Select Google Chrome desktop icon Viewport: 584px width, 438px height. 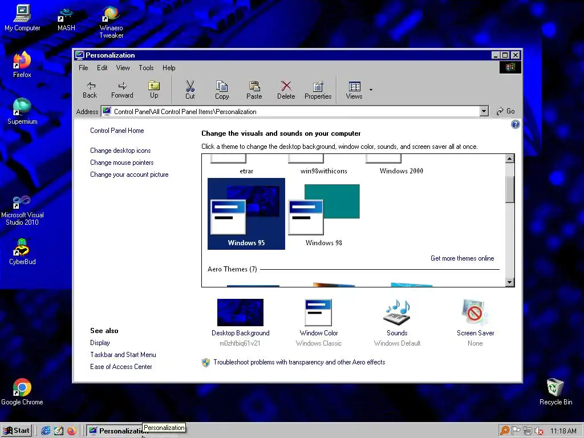[x=22, y=392]
